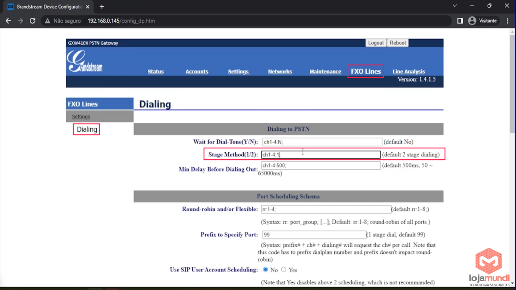Open a new browser tab

(x=102, y=6)
